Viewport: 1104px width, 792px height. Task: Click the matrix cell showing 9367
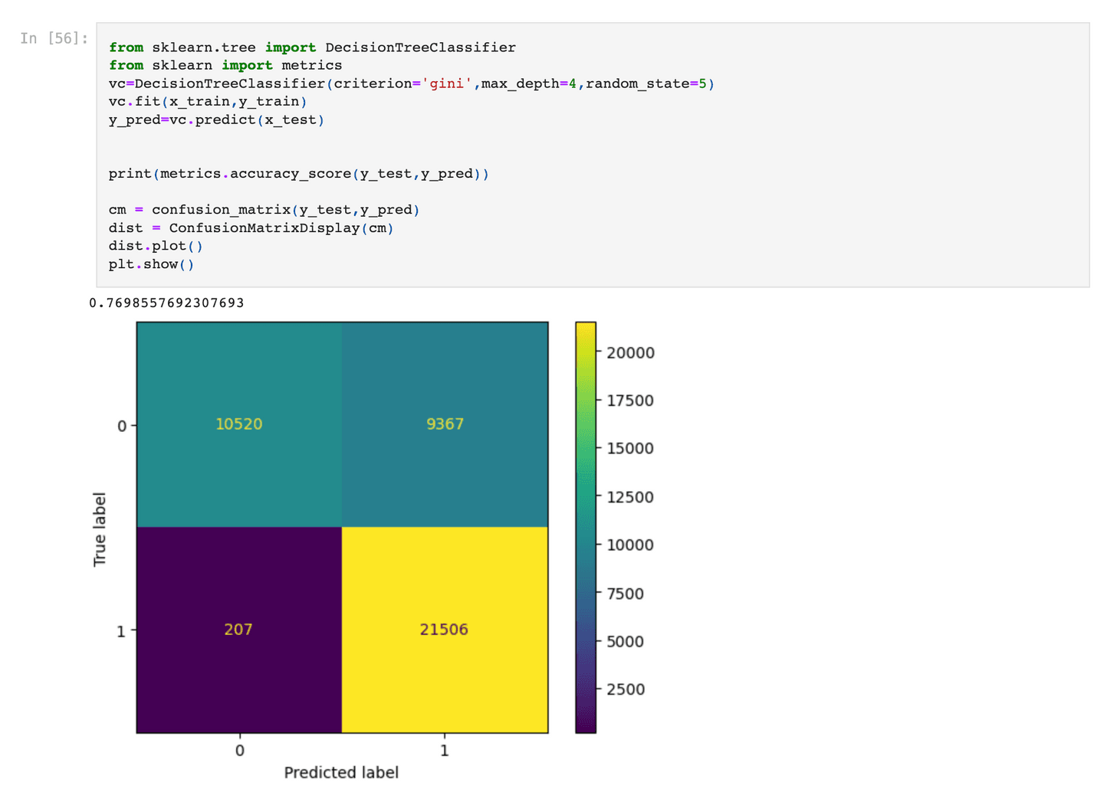445,424
